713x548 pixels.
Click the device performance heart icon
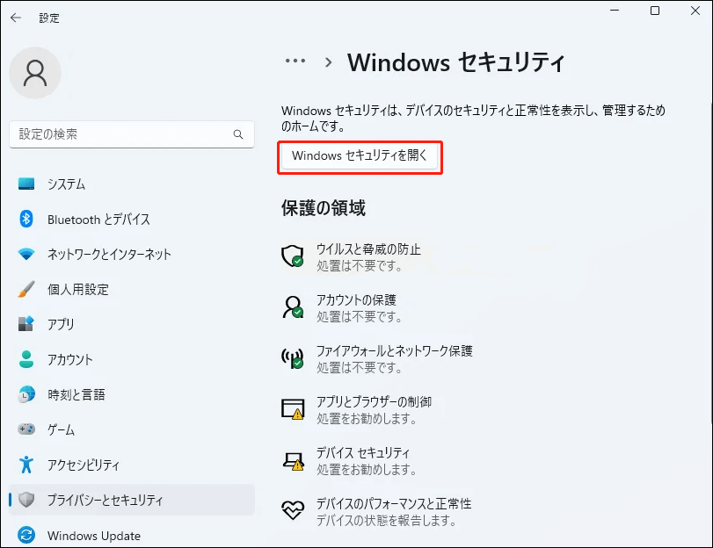292,510
